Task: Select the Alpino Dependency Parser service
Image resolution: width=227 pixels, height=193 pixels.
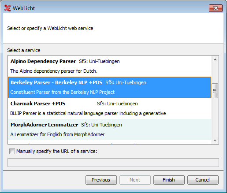Action: coord(109,66)
